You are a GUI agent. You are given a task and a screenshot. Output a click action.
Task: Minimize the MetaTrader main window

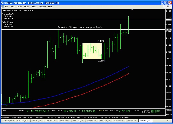(162, 3)
